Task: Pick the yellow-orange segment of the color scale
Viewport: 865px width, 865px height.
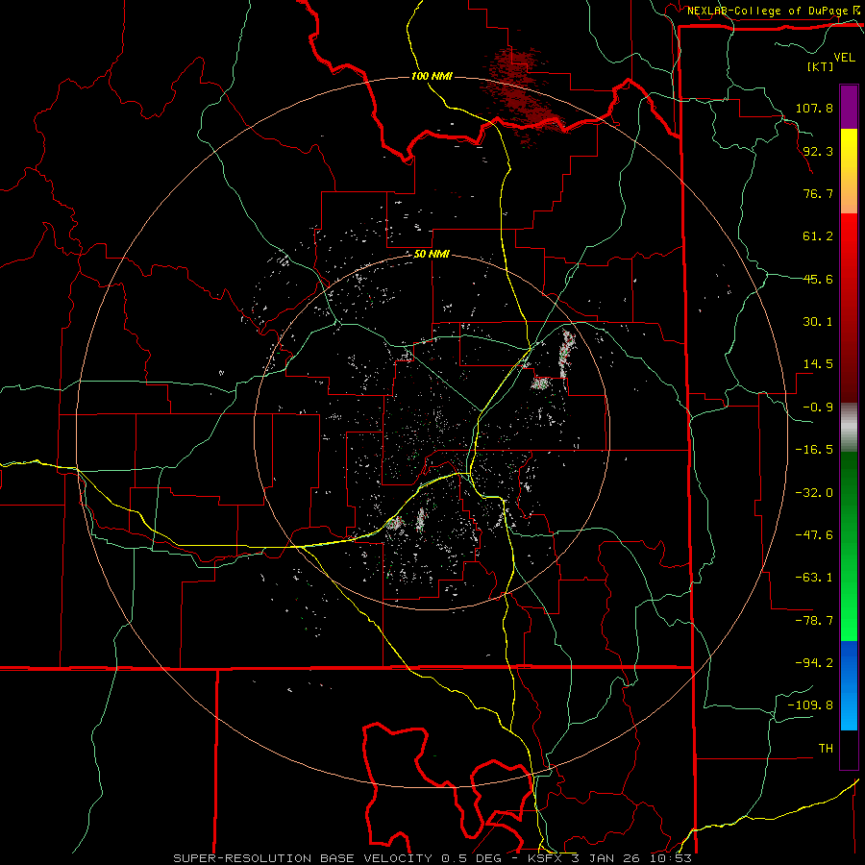Action: (849, 171)
